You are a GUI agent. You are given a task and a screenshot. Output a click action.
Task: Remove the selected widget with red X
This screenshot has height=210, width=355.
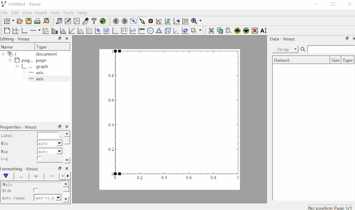pos(255,30)
